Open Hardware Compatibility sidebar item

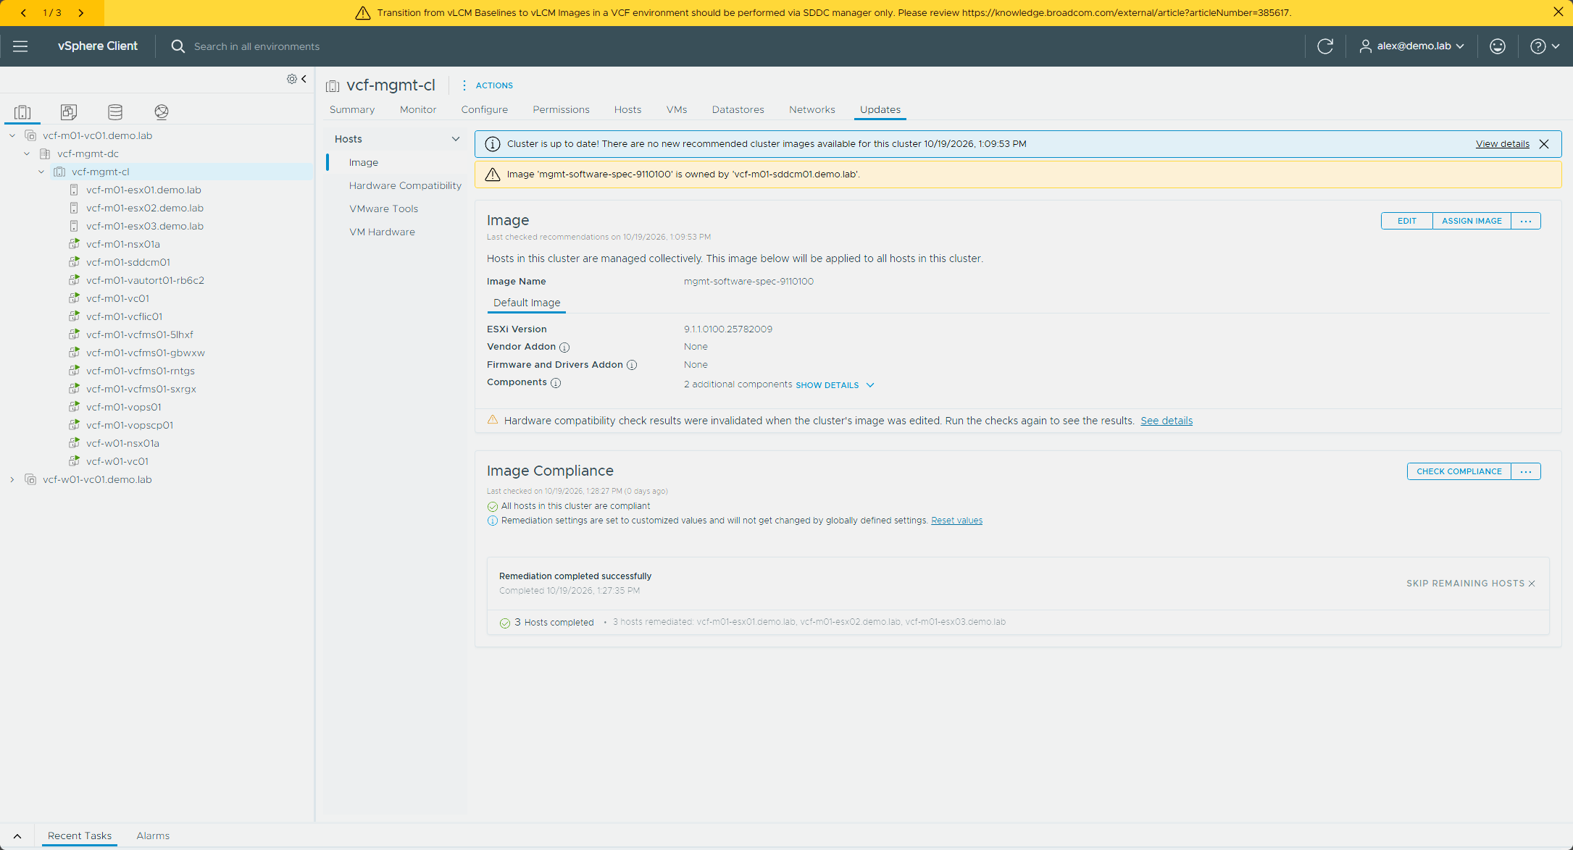[405, 185]
